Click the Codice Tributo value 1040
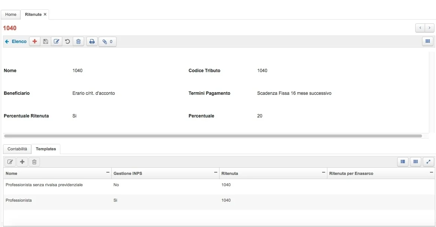 pos(262,71)
